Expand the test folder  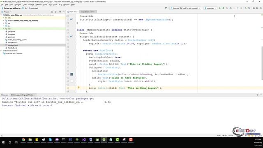[4, 29]
